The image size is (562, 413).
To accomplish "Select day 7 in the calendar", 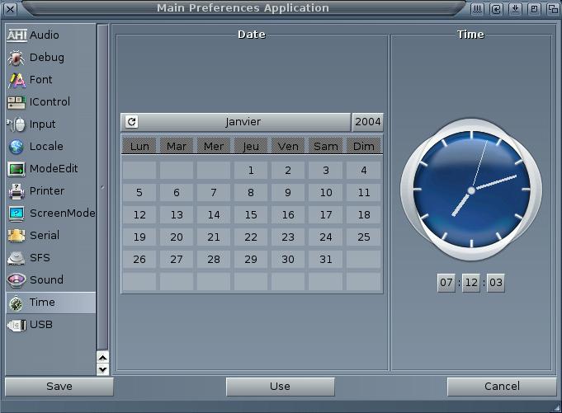I will pos(214,193).
